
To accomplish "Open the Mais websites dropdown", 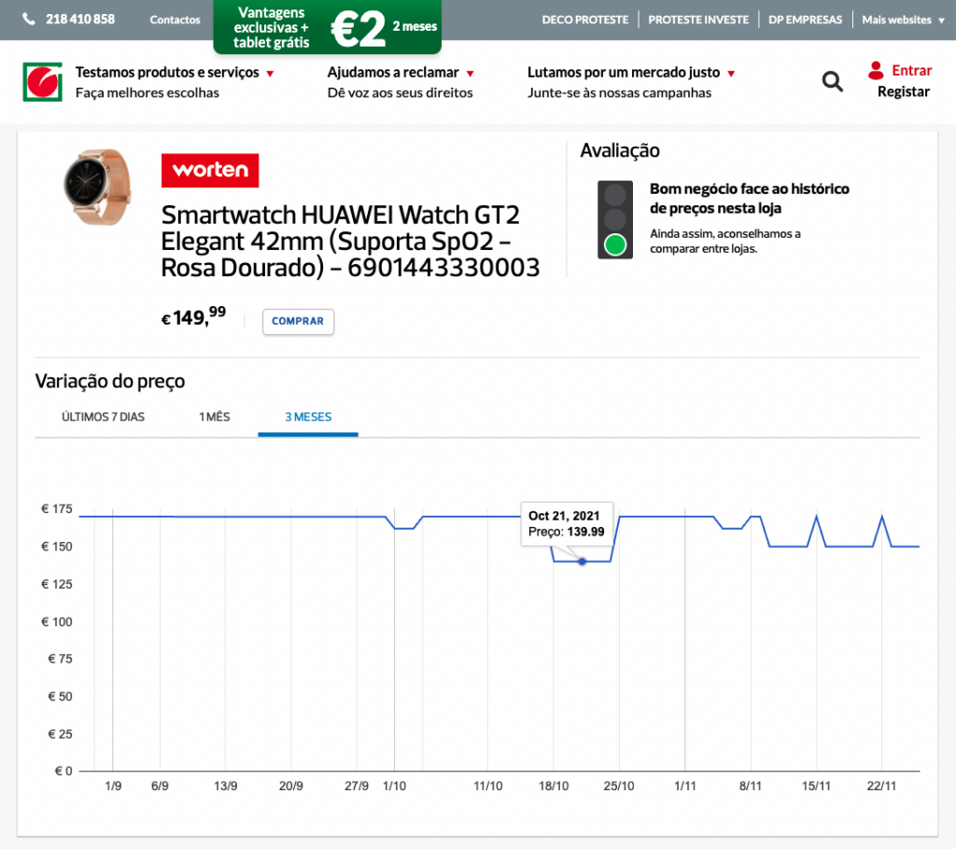I will pos(901,20).
